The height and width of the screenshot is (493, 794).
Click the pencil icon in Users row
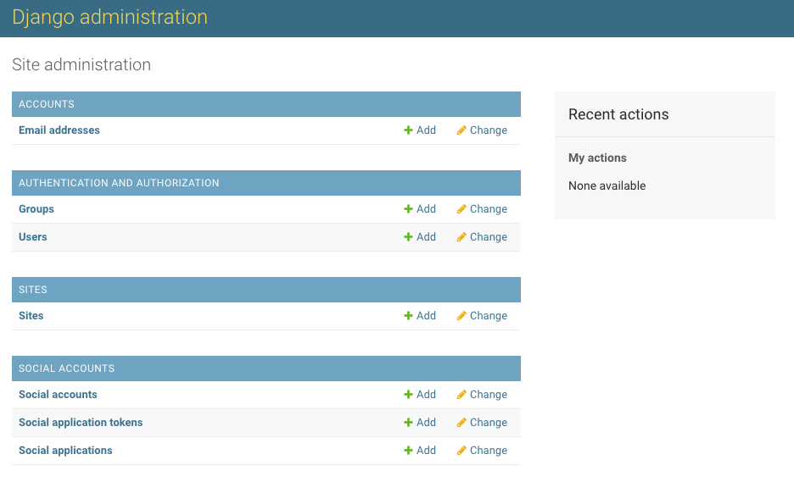coord(461,237)
